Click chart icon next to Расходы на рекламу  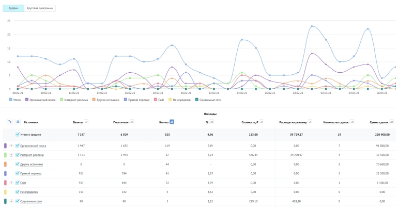coord(310,122)
